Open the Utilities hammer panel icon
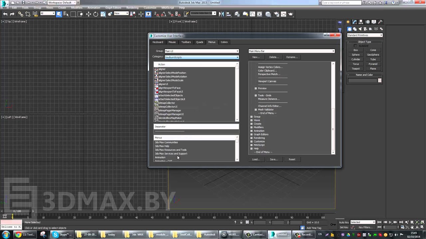 coord(380,22)
